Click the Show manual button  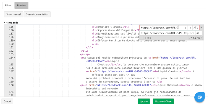[14, 14]
